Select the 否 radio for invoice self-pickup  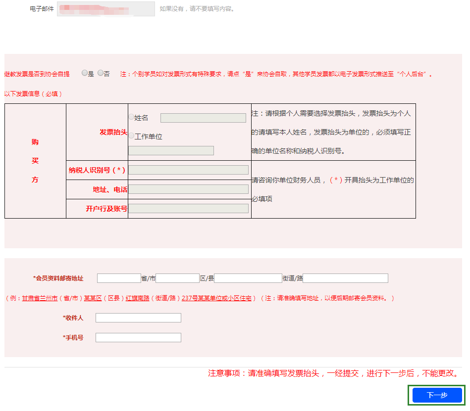coord(101,73)
